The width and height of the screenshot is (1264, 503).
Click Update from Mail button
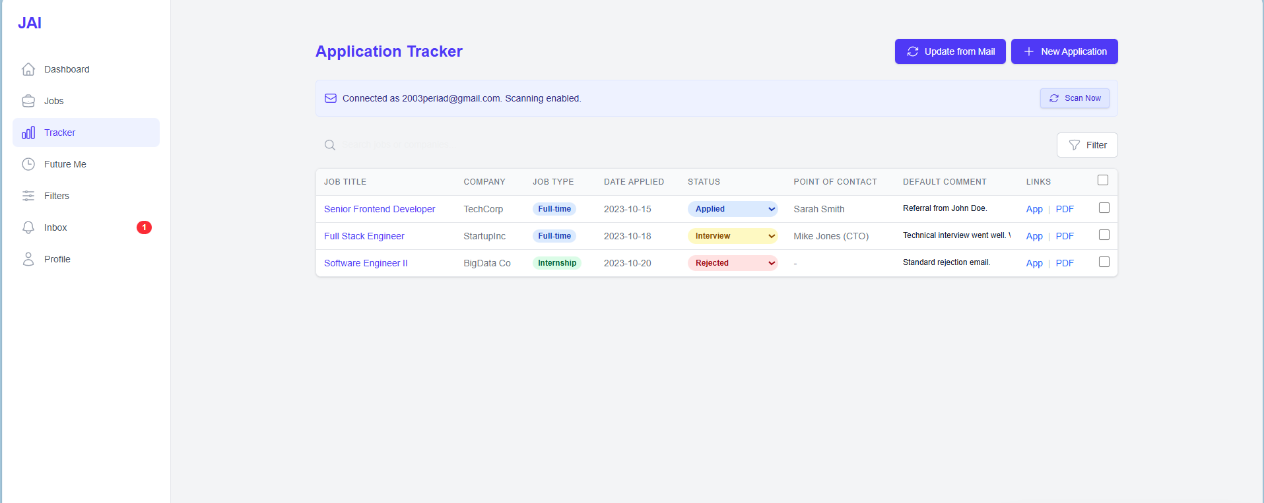(x=950, y=51)
